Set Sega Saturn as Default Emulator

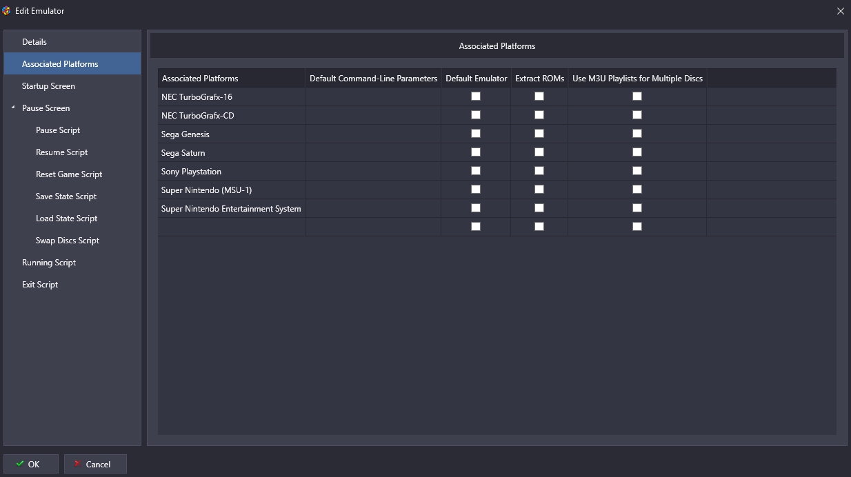pos(476,152)
